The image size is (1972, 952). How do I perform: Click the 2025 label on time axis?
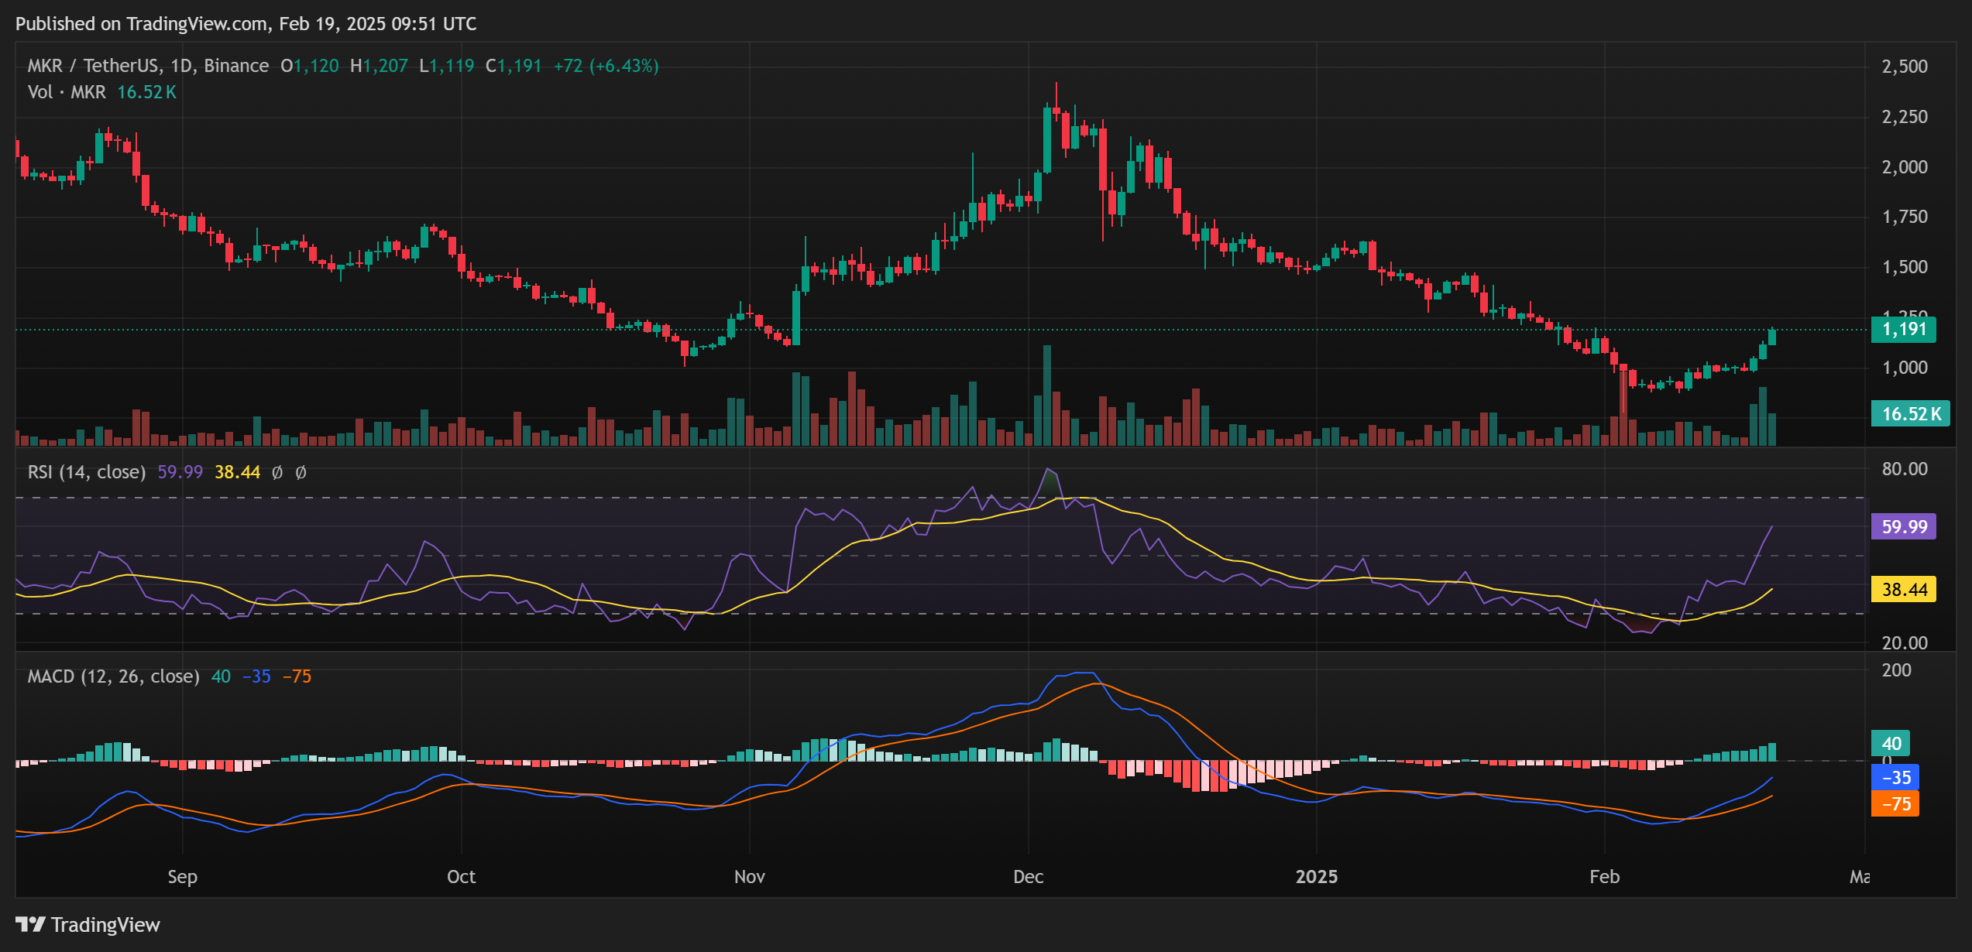[x=1317, y=877]
